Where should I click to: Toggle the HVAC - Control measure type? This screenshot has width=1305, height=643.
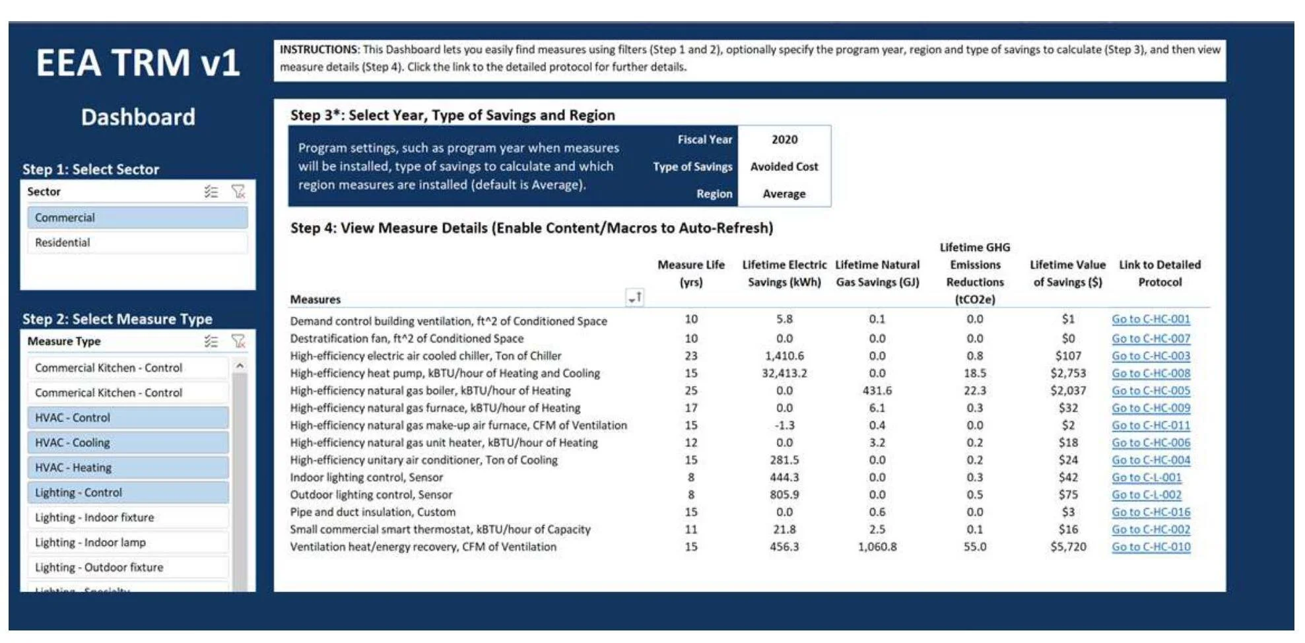point(128,418)
